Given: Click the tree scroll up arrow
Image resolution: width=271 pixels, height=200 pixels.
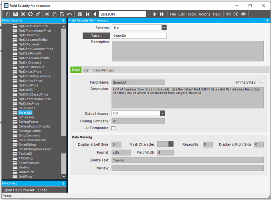Looking at the screenshot, I should point(64,26).
